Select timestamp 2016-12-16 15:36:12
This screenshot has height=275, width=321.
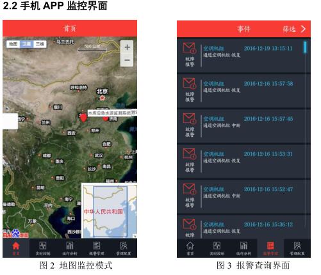268,224
